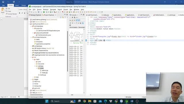Click the Back navigation arrow in toolbar
The width and height of the screenshot is (184, 104).
point(93,12)
